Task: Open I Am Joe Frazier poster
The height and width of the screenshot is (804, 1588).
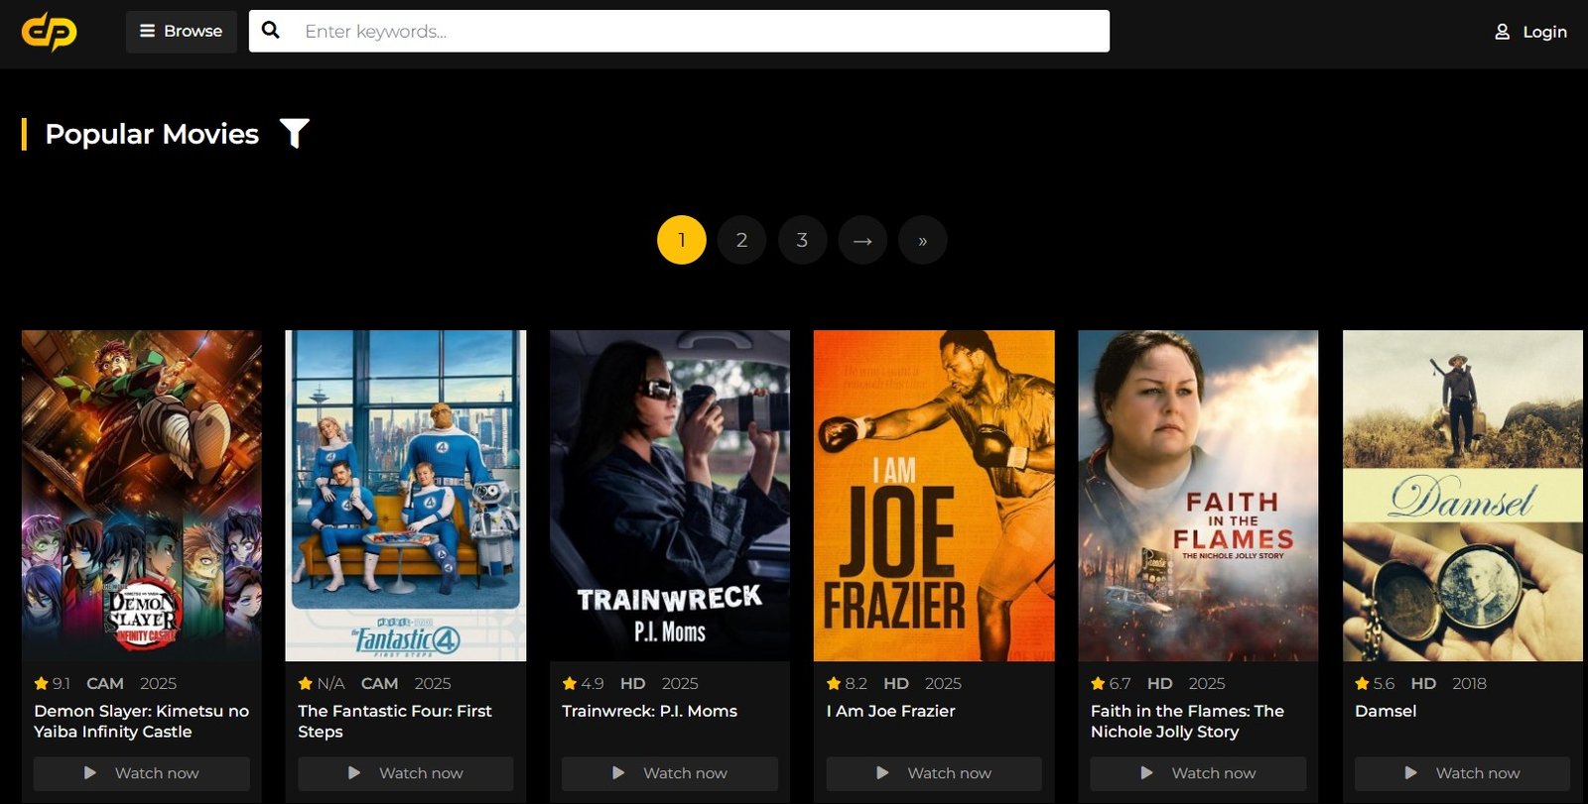Action: [x=934, y=496]
